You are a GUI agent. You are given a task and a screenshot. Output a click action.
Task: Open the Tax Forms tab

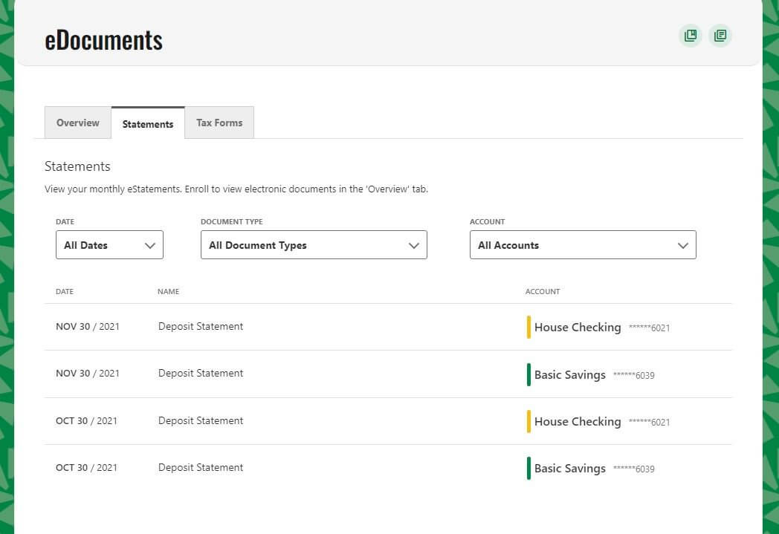pos(219,123)
